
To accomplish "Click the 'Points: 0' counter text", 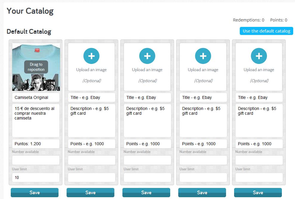I will (279, 20).
